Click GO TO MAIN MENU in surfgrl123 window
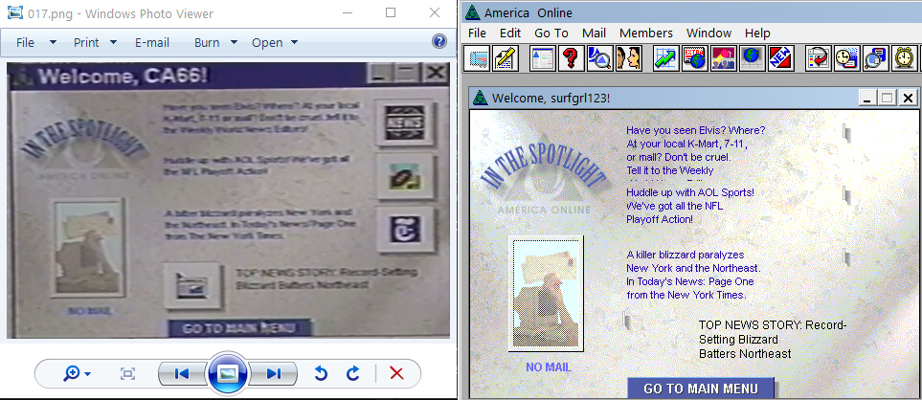Image resolution: width=922 pixels, height=400 pixels. (701, 389)
